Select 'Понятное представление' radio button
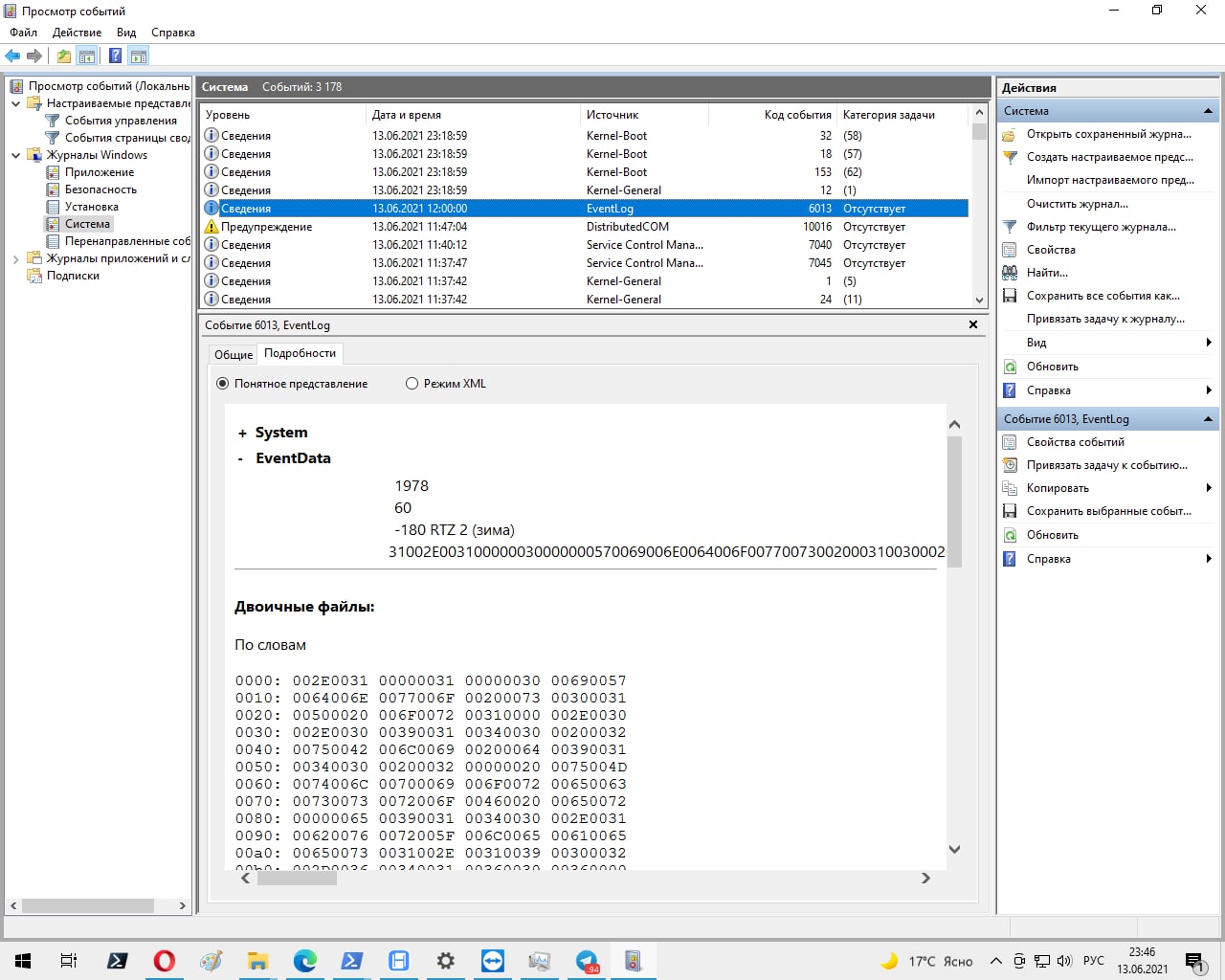Screen dimensions: 1225x980 [223, 384]
